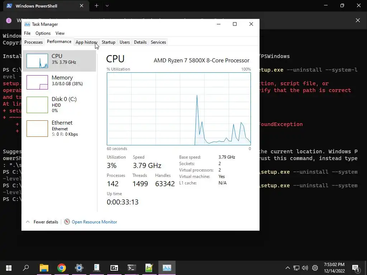367x275 pixels.
Task: Click the 3.79 GHz speed value
Action: coord(147,165)
